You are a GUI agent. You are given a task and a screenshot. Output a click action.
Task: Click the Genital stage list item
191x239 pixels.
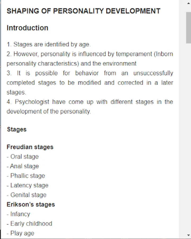(x=26, y=195)
